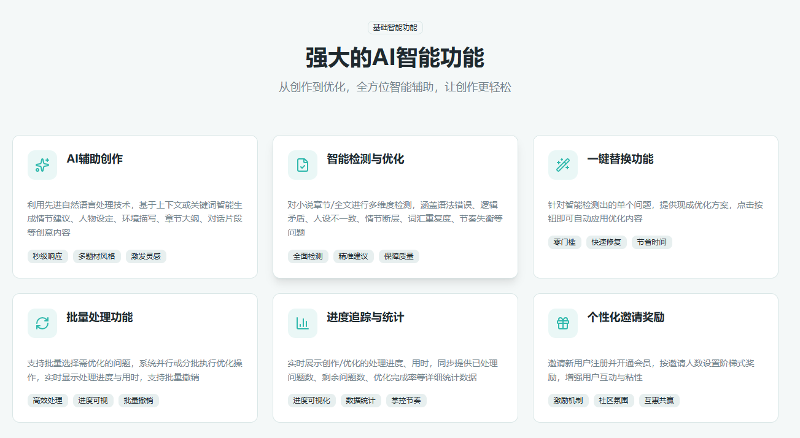Click the 智能检测与优化 document icon
The height and width of the screenshot is (438, 800).
pos(302,164)
